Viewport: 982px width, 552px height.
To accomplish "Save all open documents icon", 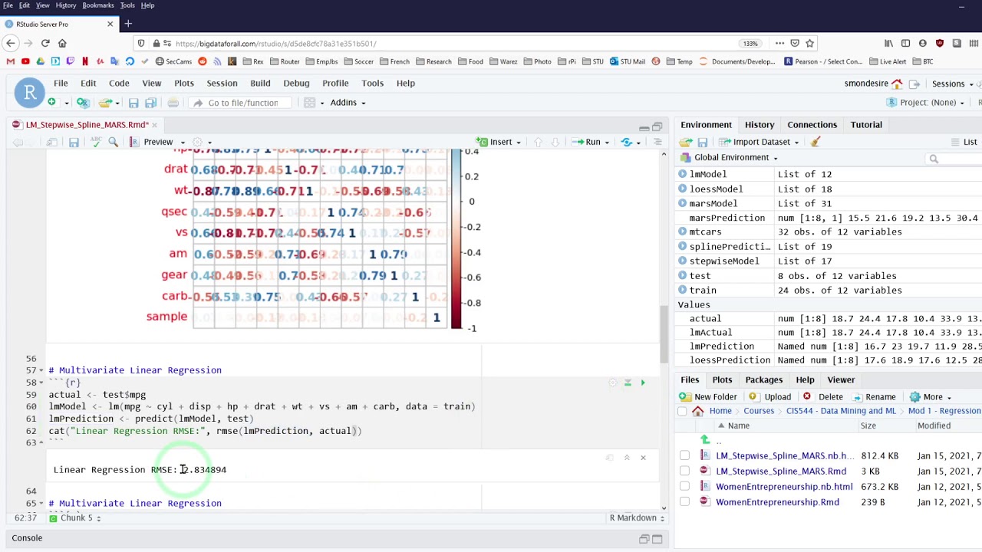I will click(150, 103).
